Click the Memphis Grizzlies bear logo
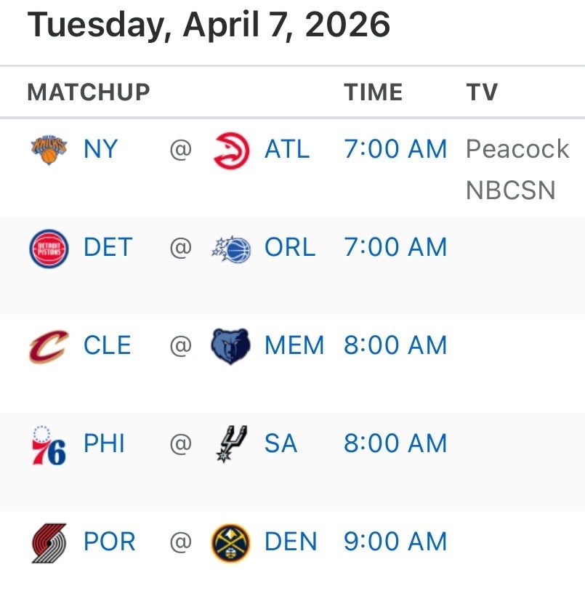 230,346
